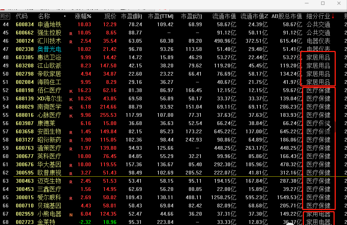The image size is (347, 225).
Task: Select stock 申通地铁 in row 44
Action: coord(49,25)
